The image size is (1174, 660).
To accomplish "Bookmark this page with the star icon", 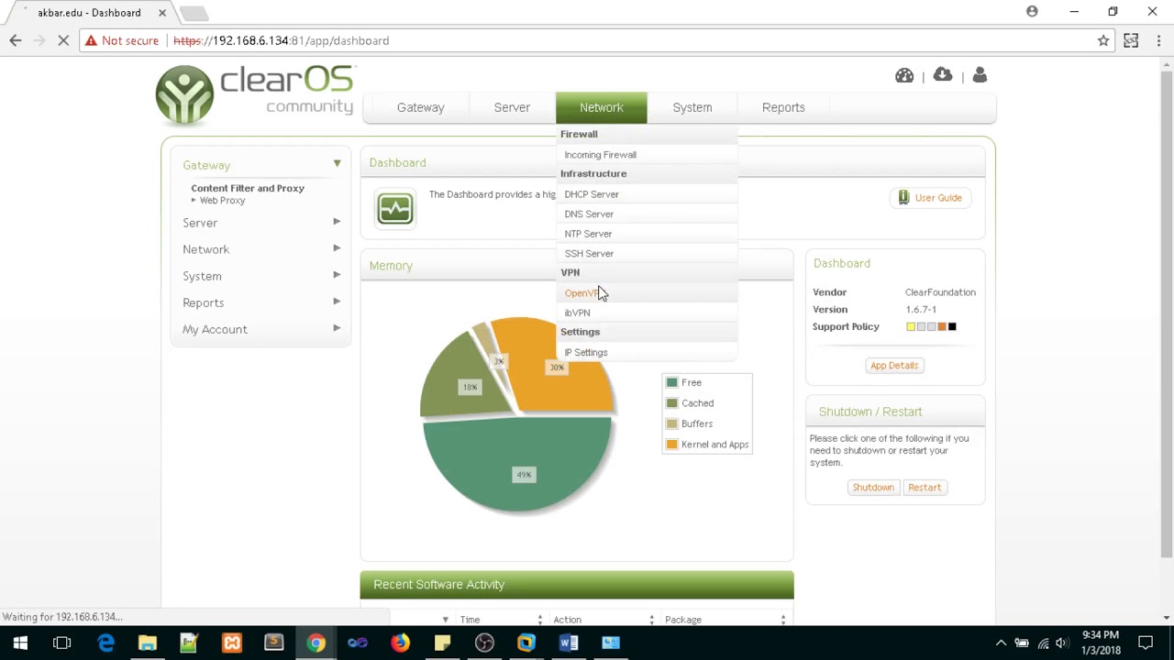I will pyautogui.click(x=1103, y=40).
